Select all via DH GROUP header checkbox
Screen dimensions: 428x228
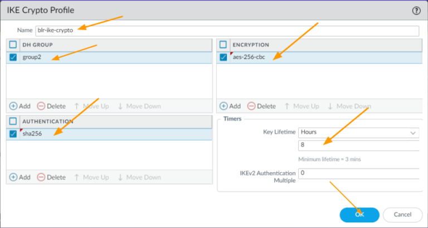click(x=13, y=45)
